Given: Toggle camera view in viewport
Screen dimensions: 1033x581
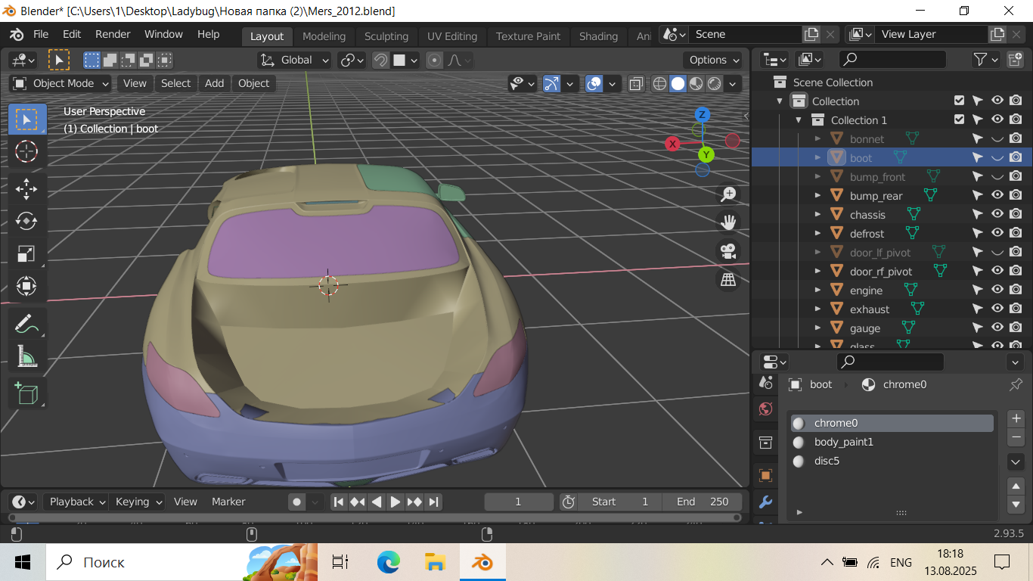Looking at the screenshot, I should (728, 251).
